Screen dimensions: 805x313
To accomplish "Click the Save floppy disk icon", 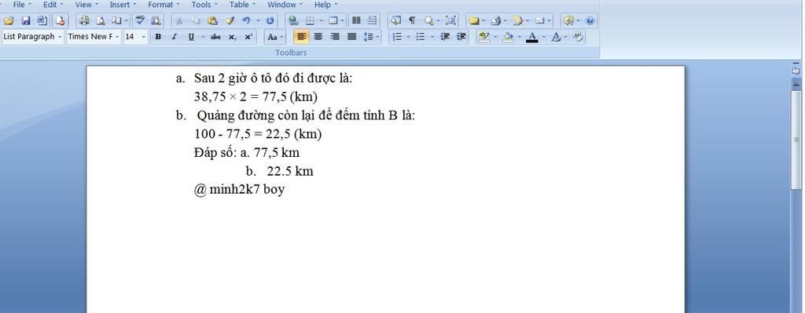I will point(26,20).
